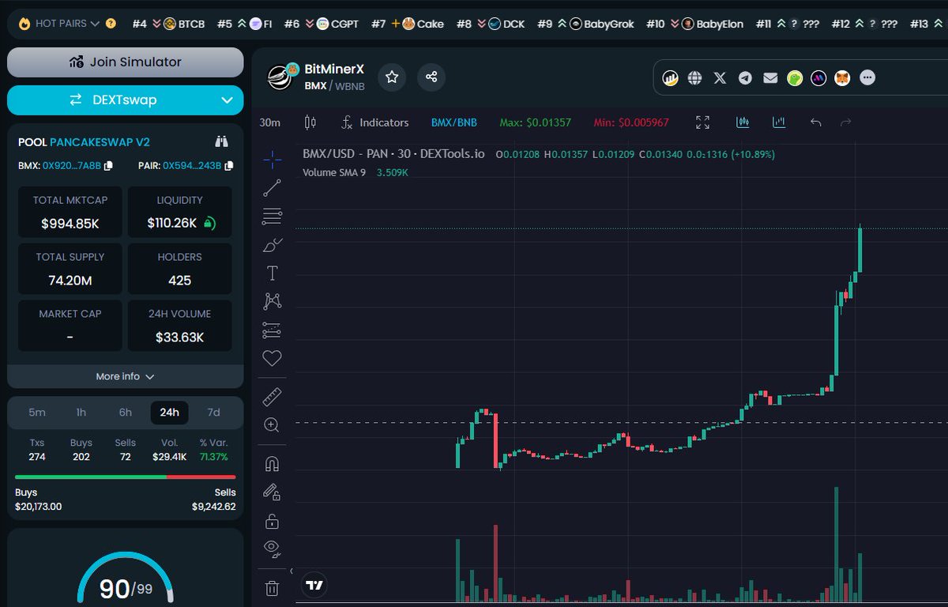This screenshot has width=948, height=607.
Task: Select the ruler measure tool
Action: click(x=272, y=396)
